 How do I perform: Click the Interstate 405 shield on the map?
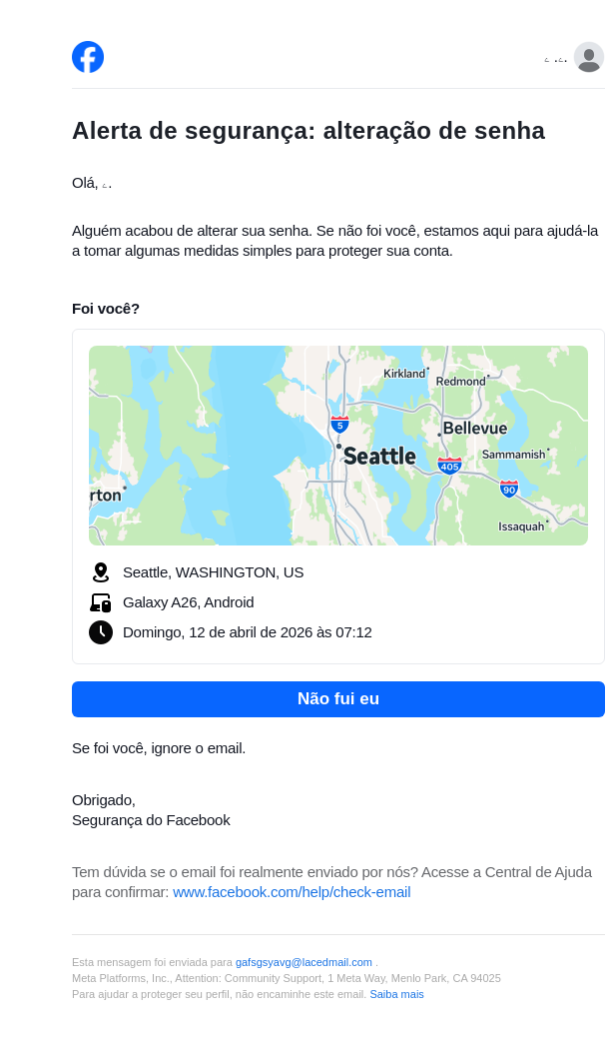(449, 466)
